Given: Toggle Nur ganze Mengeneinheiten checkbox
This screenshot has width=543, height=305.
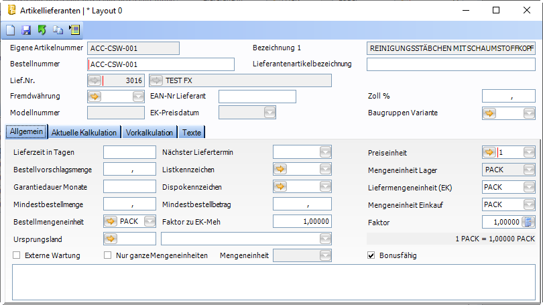Looking at the screenshot, I should pyautogui.click(x=108, y=255).
